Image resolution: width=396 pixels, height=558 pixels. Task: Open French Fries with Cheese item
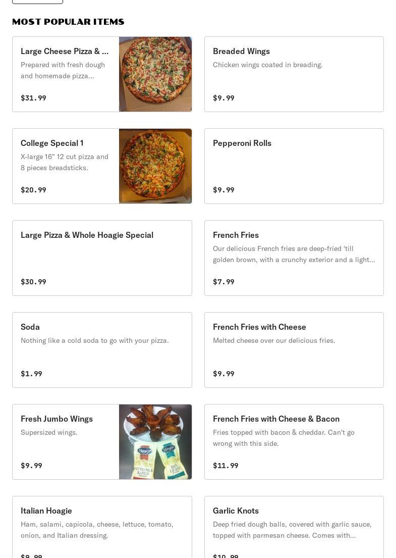tap(259, 327)
